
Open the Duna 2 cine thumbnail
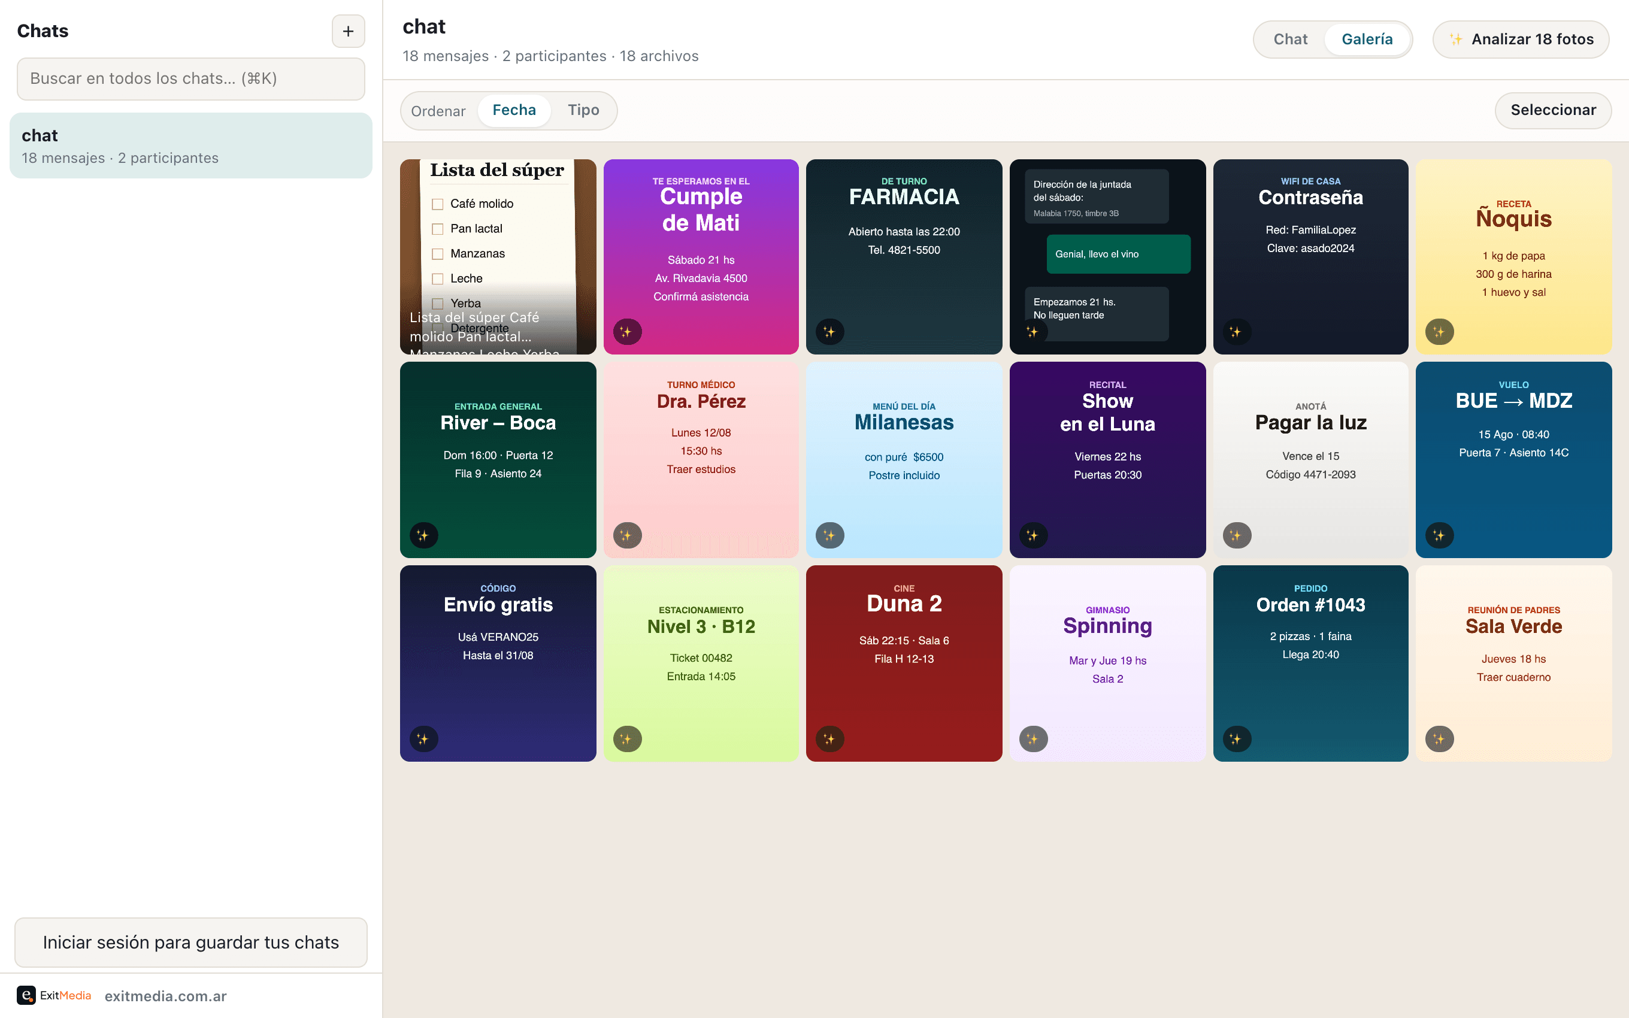(x=903, y=663)
